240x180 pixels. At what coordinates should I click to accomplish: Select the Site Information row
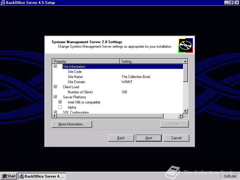[123, 67]
